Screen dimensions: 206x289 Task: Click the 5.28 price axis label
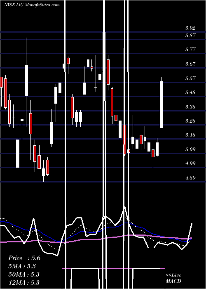tap(190, 121)
